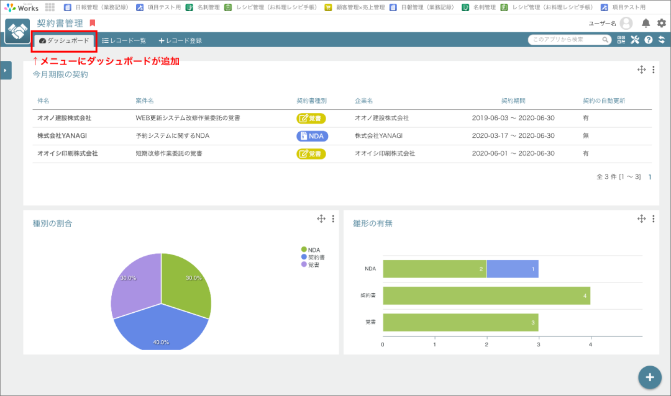Open settings via the gear icon

coord(662,24)
